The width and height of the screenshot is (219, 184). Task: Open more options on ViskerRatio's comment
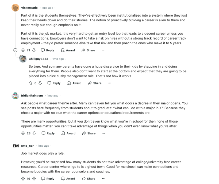point(103,50)
